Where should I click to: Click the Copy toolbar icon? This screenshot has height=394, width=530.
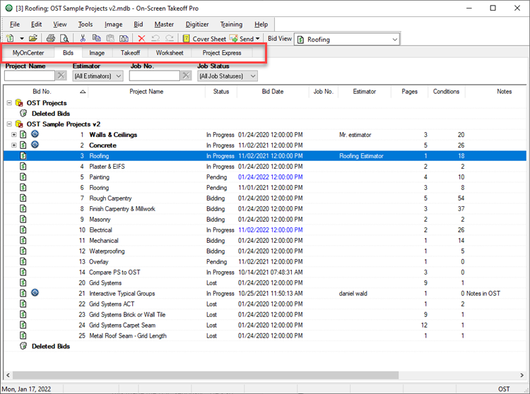(96, 39)
